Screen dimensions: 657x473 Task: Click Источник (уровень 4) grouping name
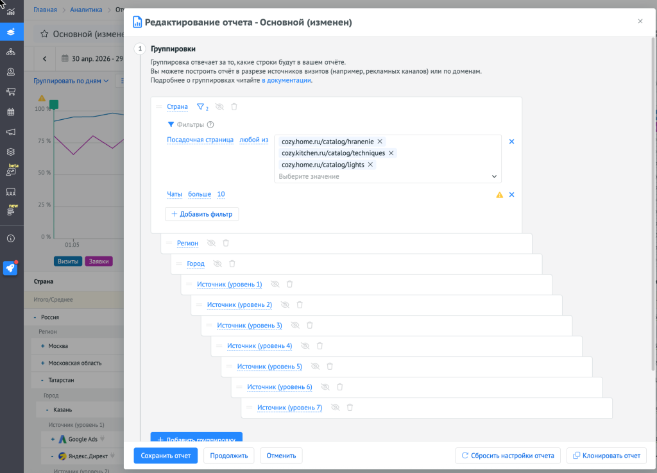(259, 345)
